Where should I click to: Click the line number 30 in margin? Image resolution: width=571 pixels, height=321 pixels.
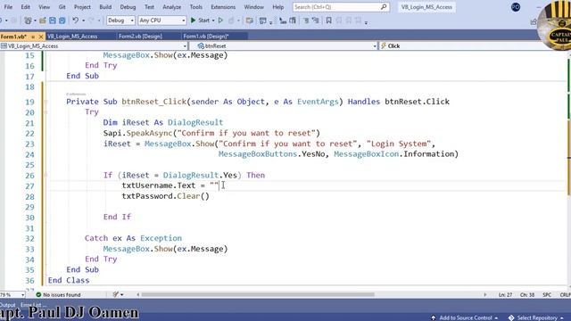tap(29, 218)
